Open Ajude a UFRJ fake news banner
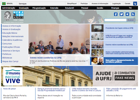This screenshot has width=140, height=100. [115, 76]
